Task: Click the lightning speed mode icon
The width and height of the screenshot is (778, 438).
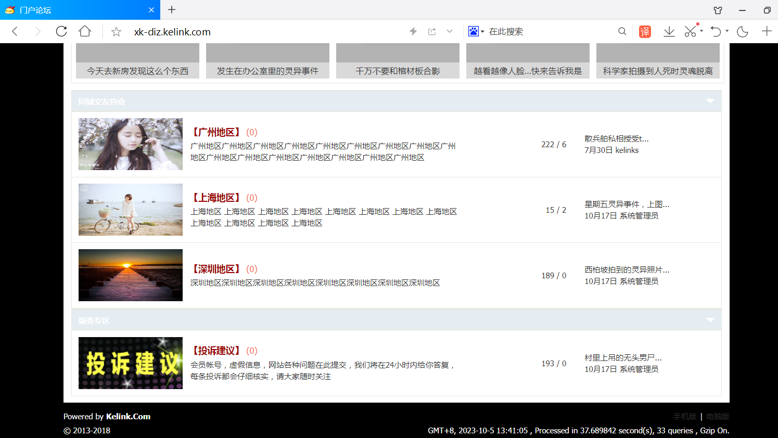Action: pos(413,32)
